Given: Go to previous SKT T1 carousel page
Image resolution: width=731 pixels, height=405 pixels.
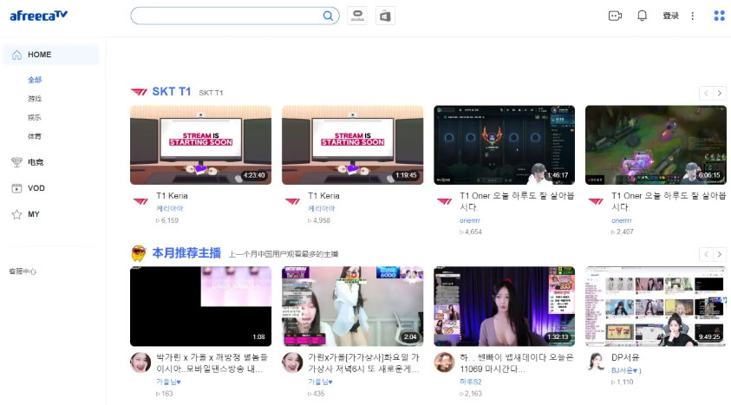Looking at the screenshot, I should pyautogui.click(x=706, y=93).
